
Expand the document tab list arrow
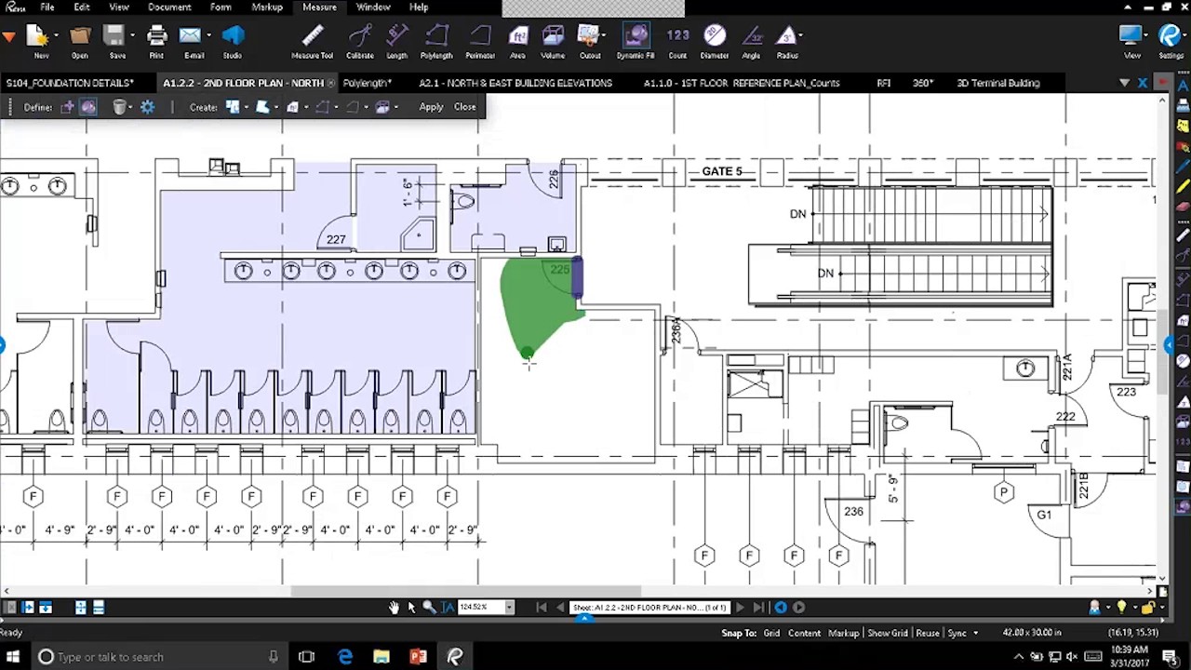(x=1125, y=83)
